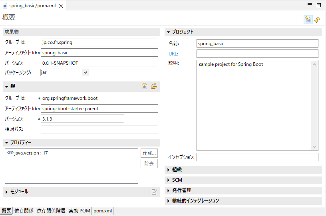Expand the モジュール section

(x=7, y=192)
